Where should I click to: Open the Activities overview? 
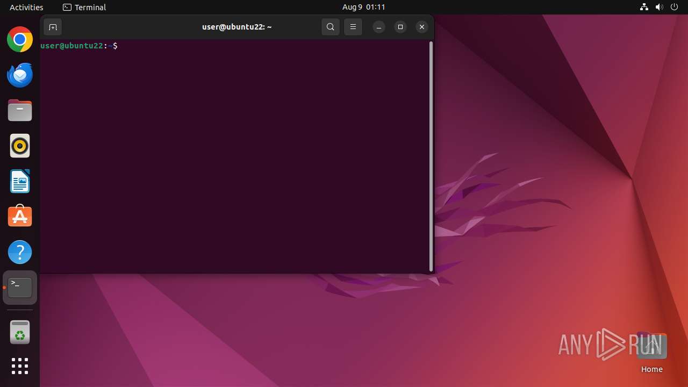(x=26, y=7)
